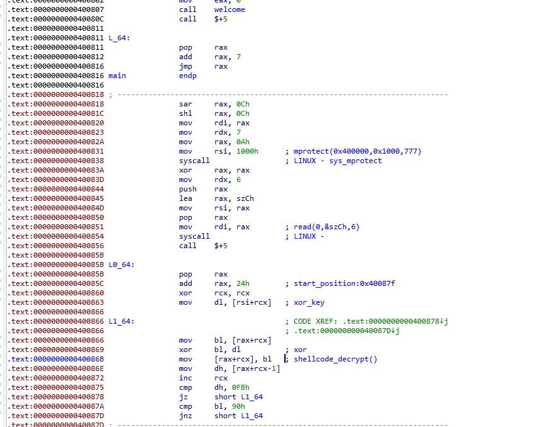Viewport: 556px width, 427px height.
Task: Click the syscall at address 400854
Action: (x=194, y=236)
